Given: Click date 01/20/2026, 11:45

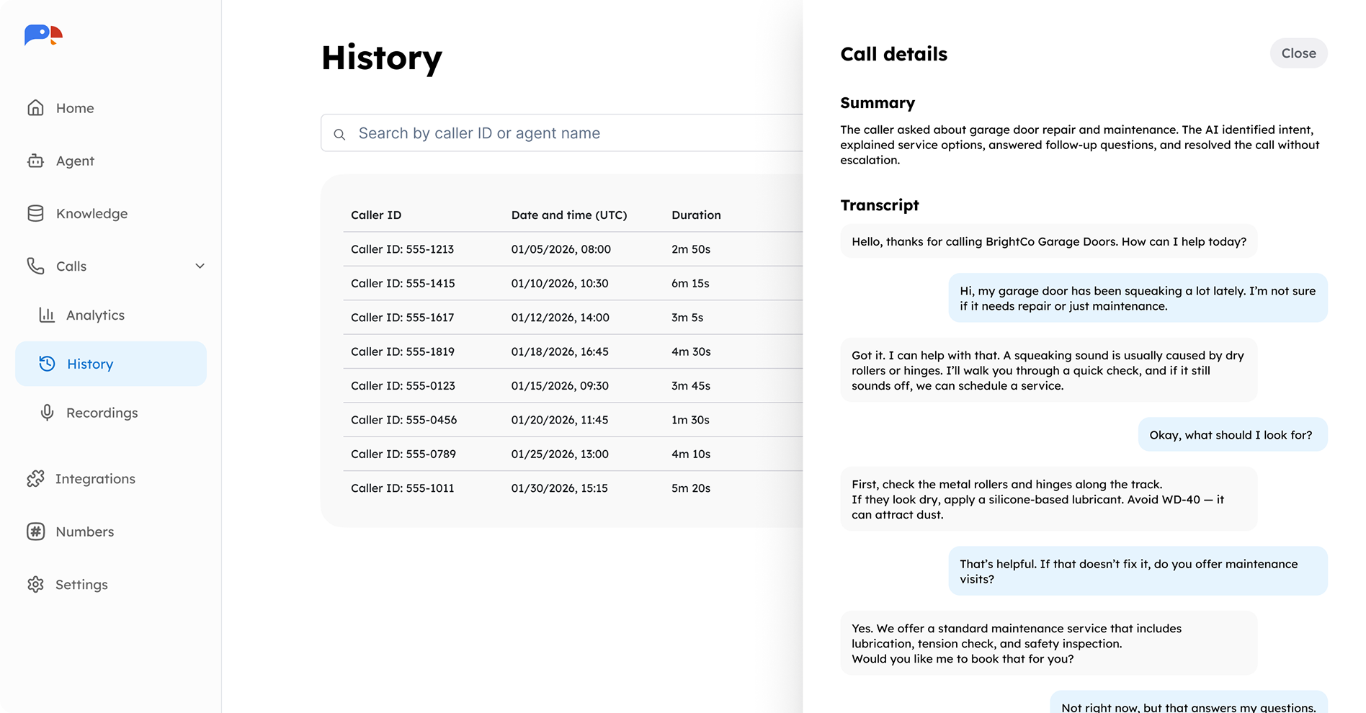Looking at the screenshot, I should 560,419.
